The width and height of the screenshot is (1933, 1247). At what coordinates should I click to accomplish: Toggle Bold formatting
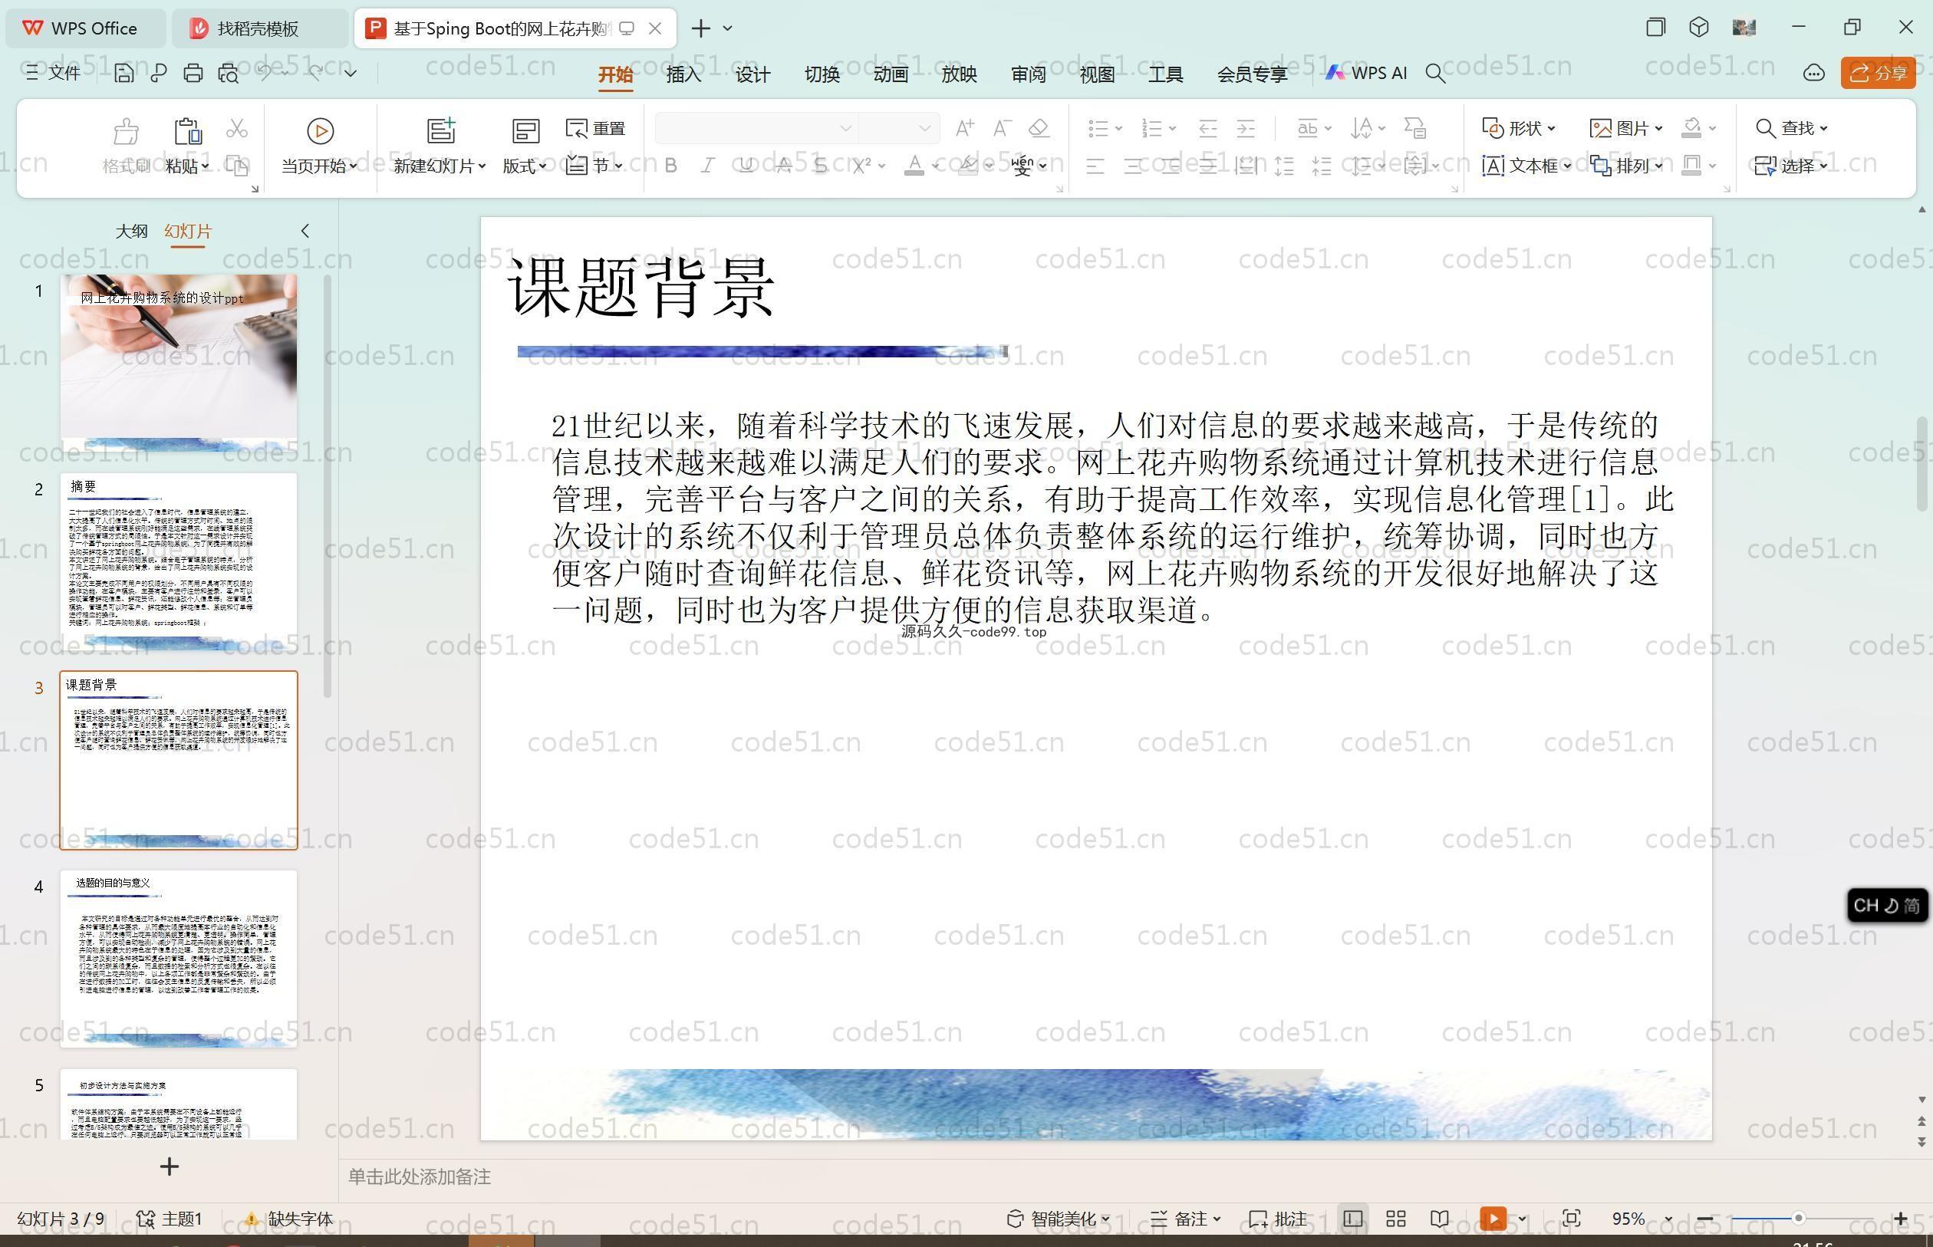coord(670,166)
